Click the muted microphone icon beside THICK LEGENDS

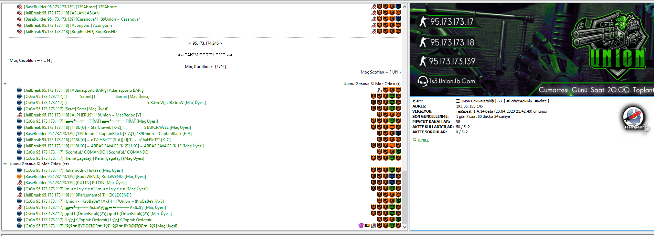coord(19,195)
